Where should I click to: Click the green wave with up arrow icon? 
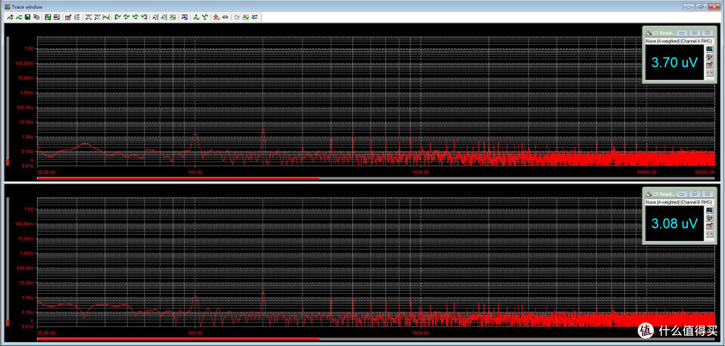[x=197, y=17]
